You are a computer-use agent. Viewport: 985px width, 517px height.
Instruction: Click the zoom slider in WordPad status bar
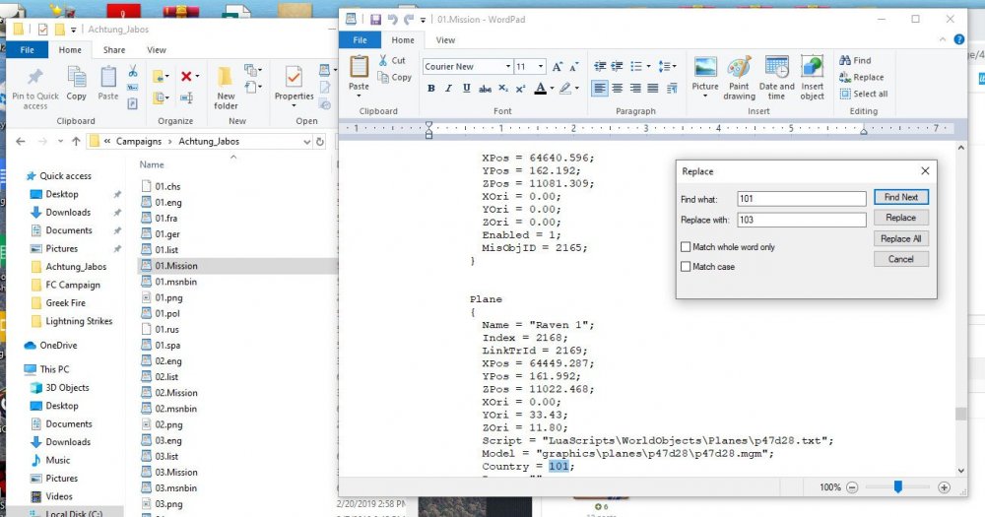click(x=897, y=487)
